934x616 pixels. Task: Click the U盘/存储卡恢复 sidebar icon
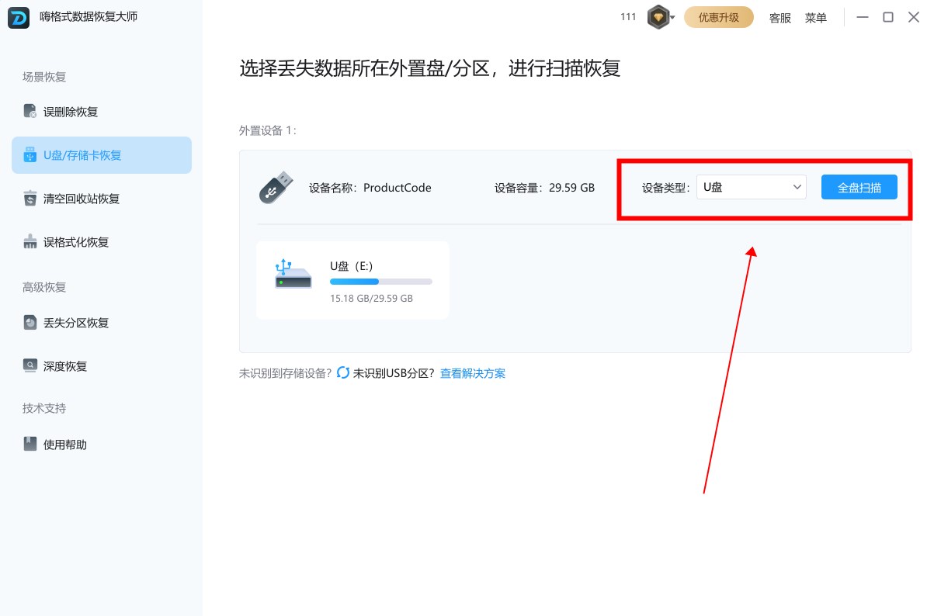pos(30,155)
